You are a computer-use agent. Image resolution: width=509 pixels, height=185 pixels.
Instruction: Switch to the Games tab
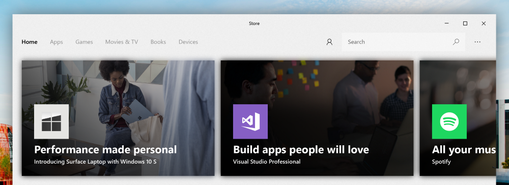[84, 42]
